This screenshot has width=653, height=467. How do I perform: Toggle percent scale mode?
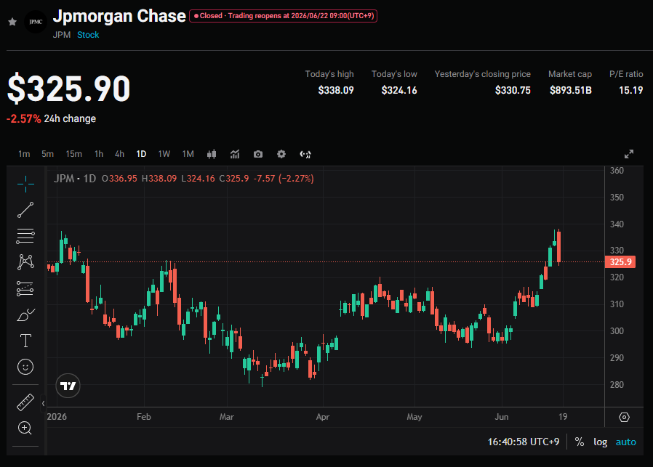click(580, 442)
